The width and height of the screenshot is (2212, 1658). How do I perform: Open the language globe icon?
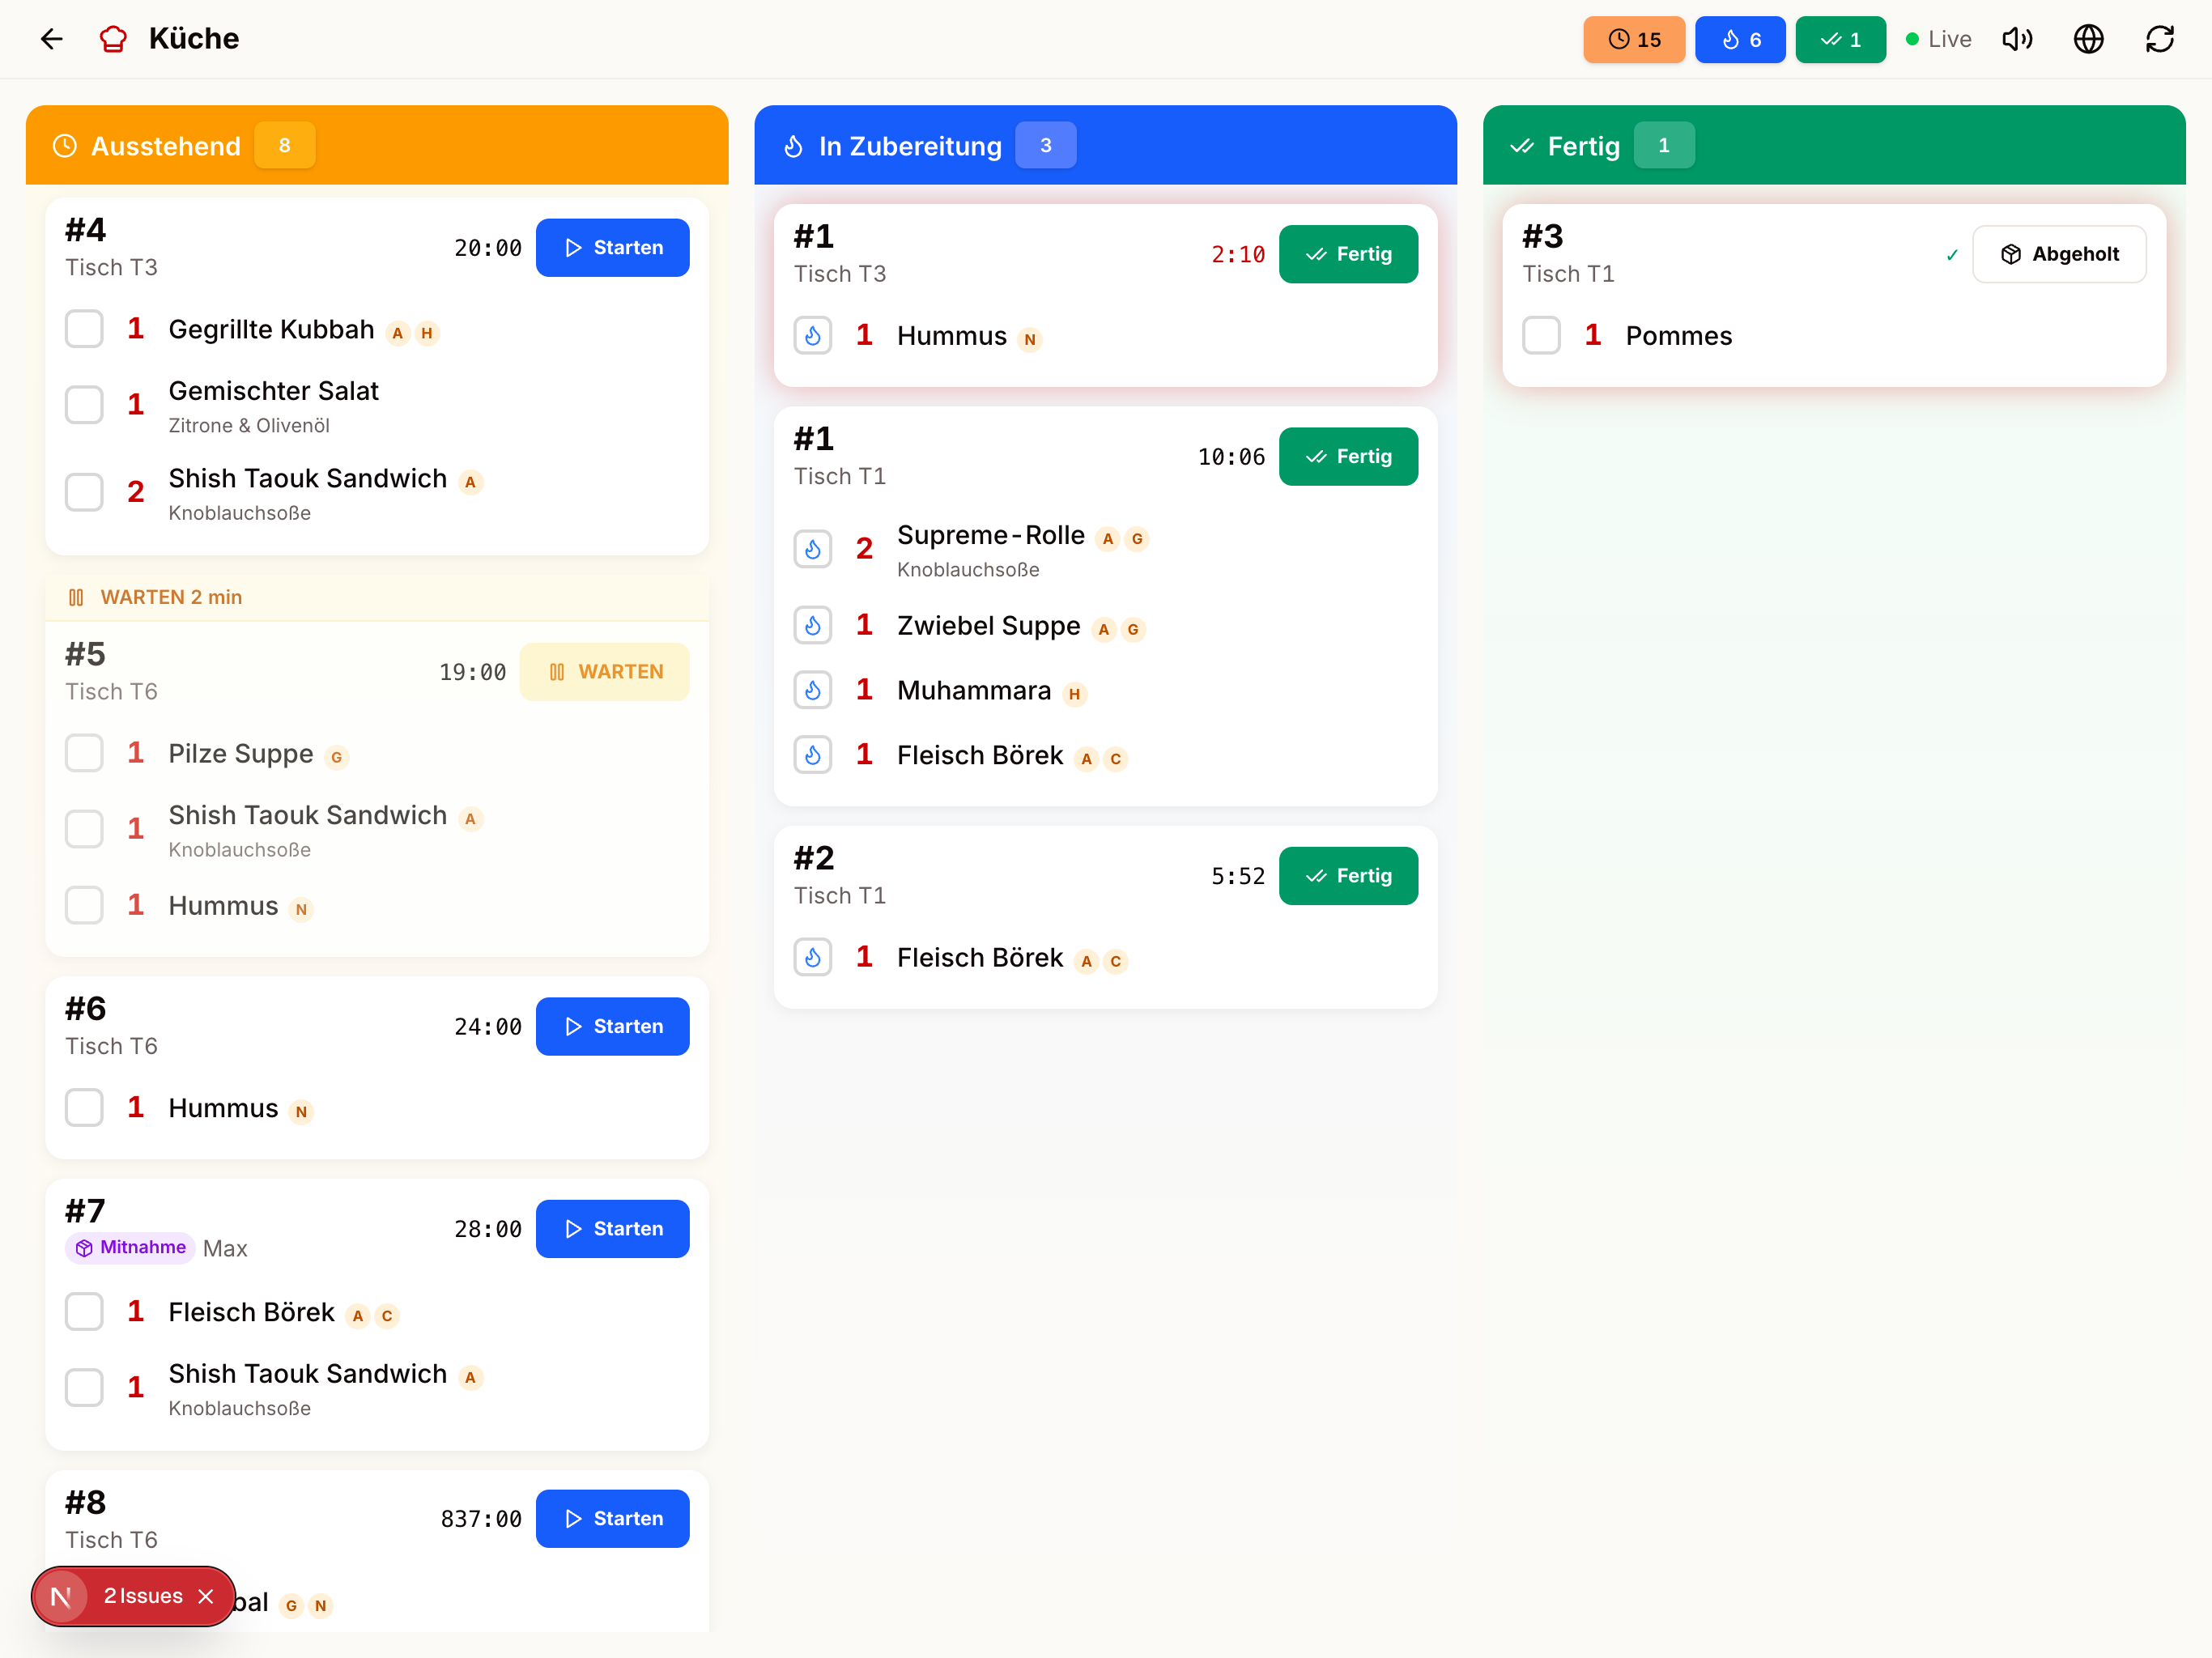[2088, 39]
